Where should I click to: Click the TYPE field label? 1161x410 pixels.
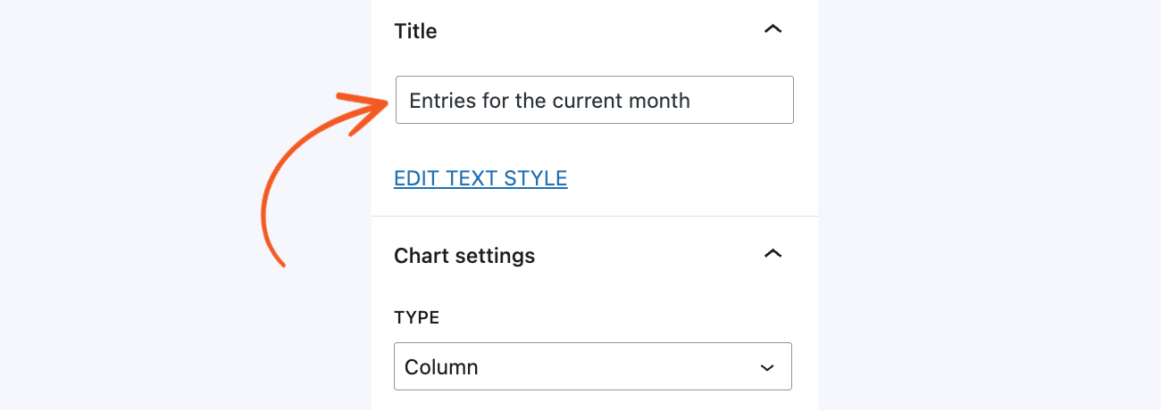(417, 318)
